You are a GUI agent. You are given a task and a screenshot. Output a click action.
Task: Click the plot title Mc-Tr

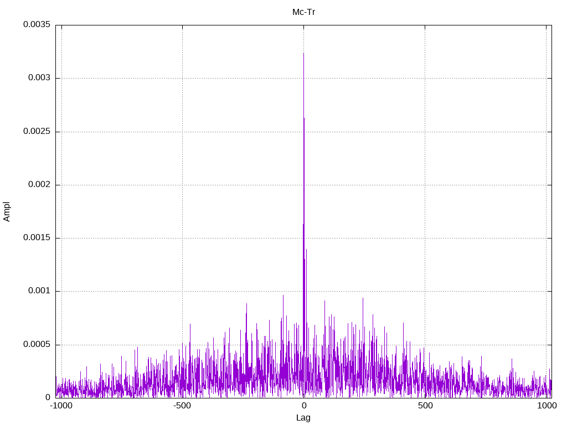click(303, 12)
